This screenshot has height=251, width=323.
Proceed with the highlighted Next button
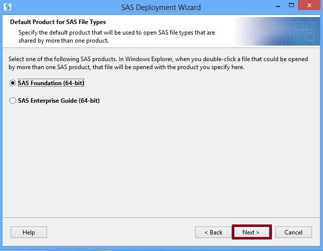[252, 232]
